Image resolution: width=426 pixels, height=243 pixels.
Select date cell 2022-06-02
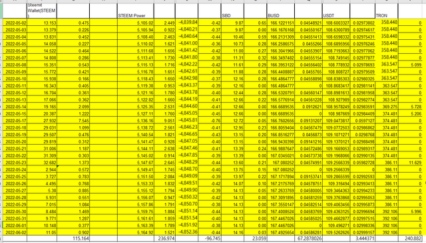(x=15, y=232)
